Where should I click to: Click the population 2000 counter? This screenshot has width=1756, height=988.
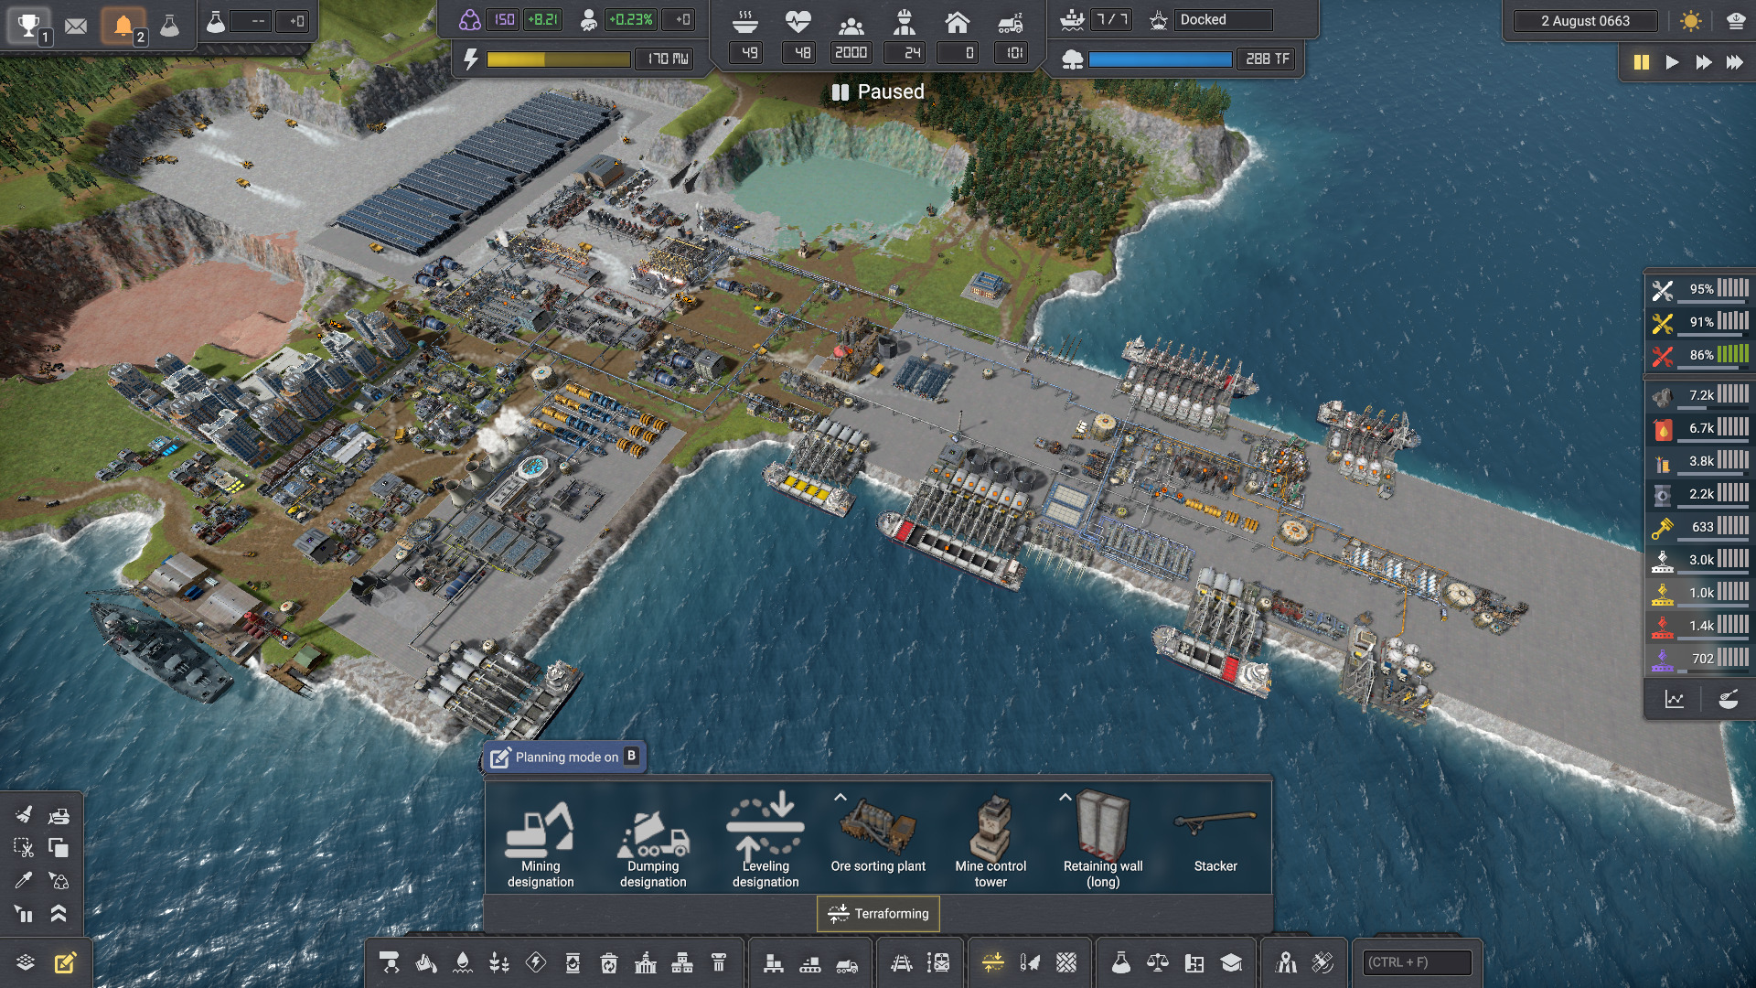[851, 53]
